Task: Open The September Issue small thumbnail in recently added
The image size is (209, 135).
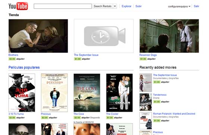Action: [x=146, y=83]
